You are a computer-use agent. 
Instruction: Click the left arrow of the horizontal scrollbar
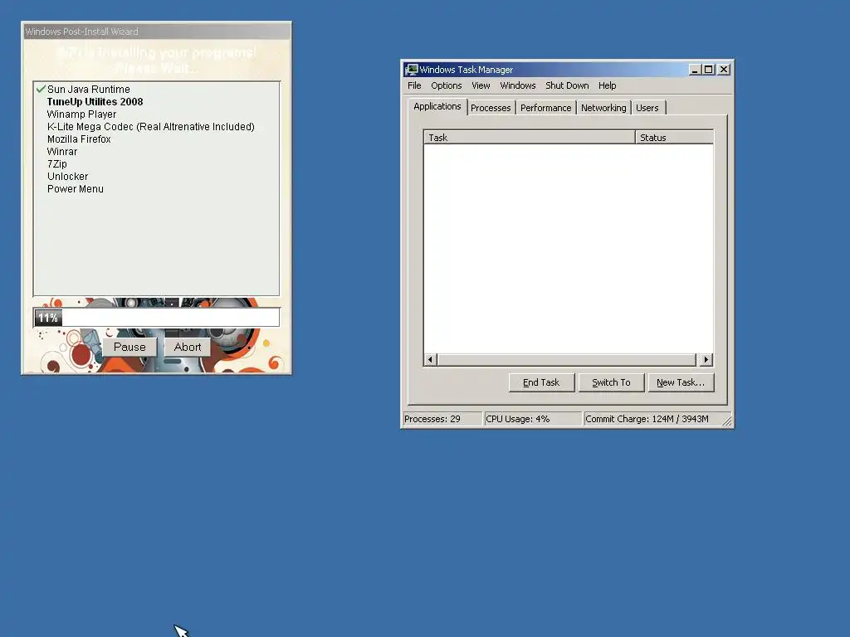click(431, 360)
